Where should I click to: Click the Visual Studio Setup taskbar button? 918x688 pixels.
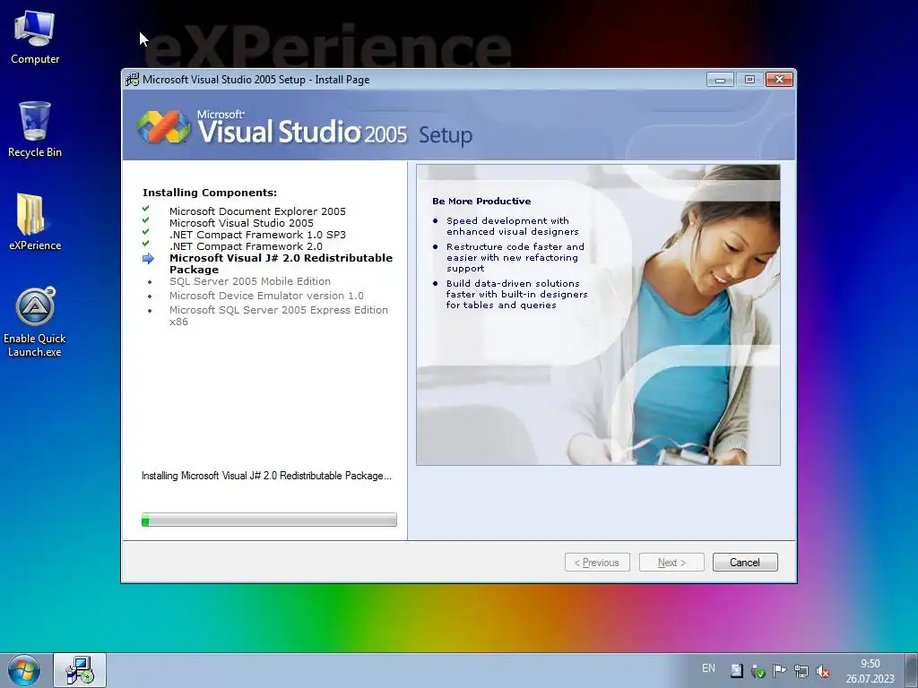80,670
